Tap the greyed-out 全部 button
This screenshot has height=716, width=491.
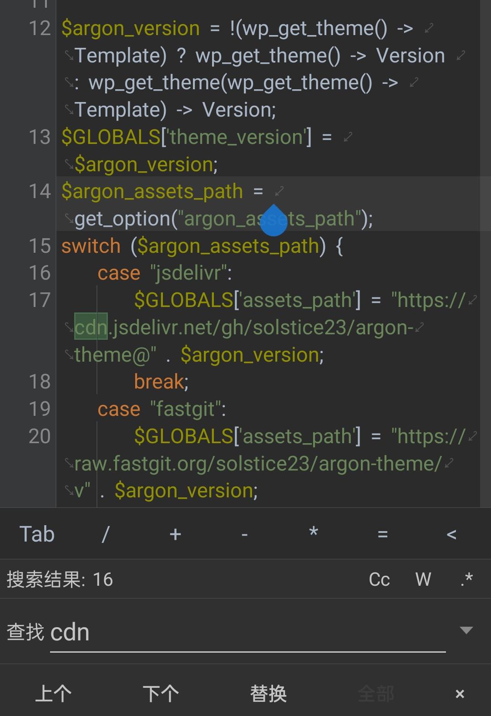tap(375, 694)
